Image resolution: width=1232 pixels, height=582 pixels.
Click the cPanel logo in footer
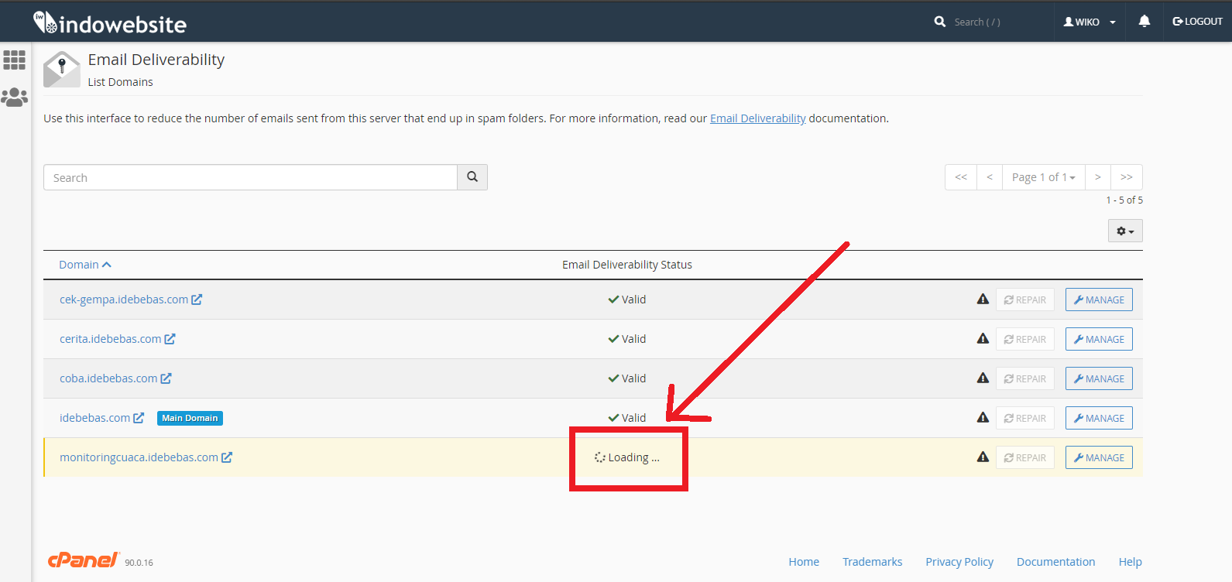[83, 560]
